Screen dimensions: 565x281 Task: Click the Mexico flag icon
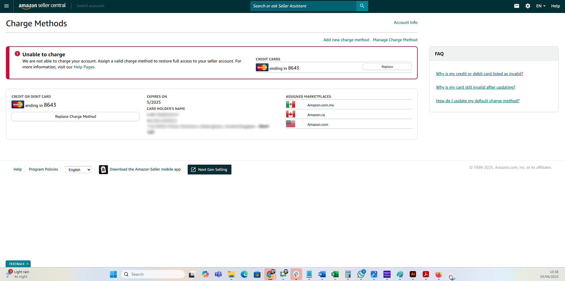pyautogui.click(x=290, y=105)
